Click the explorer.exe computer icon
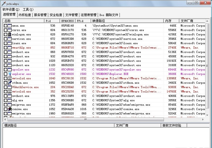212x148 pixels. (10, 74)
